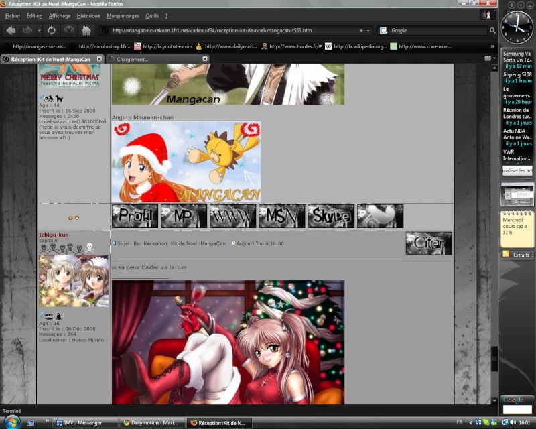Click the sidebar Google search box
This screenshot has height=429, width=536.
pyautogui.click(x=517, y=409)
